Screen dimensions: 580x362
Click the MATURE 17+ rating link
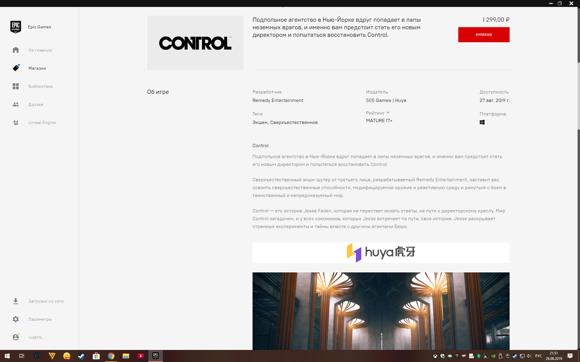coord(379,121)
